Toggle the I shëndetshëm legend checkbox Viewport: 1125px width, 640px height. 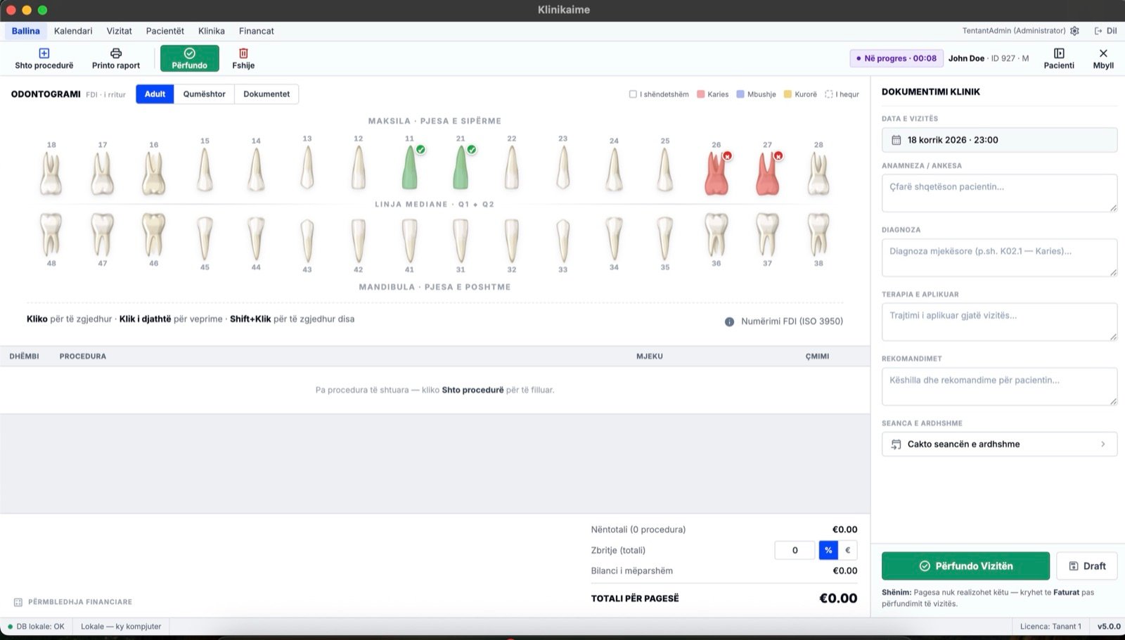(633, 94)
